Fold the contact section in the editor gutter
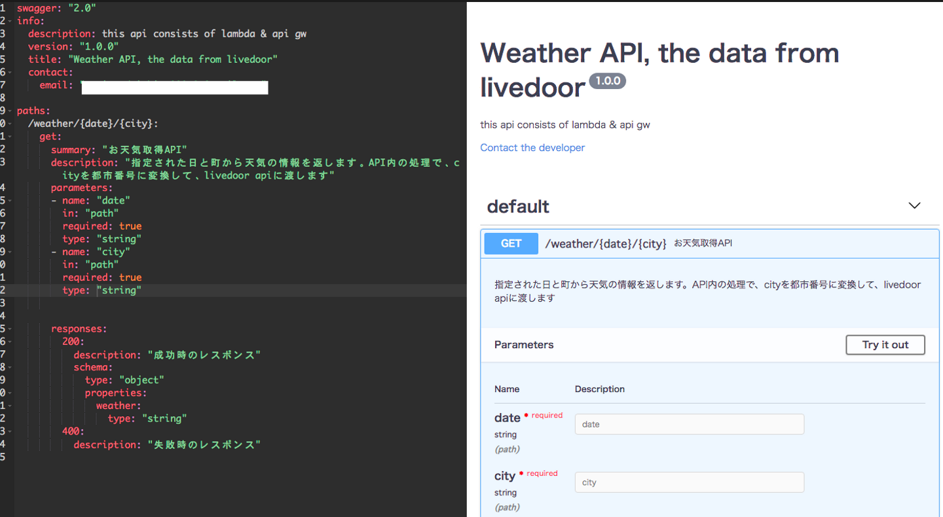The image size is (943, 517). [10, 72]
